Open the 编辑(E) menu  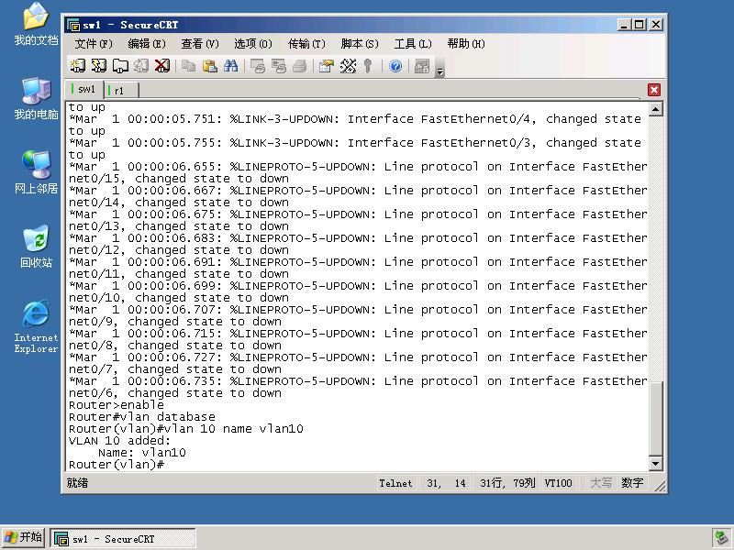(147, 43)
